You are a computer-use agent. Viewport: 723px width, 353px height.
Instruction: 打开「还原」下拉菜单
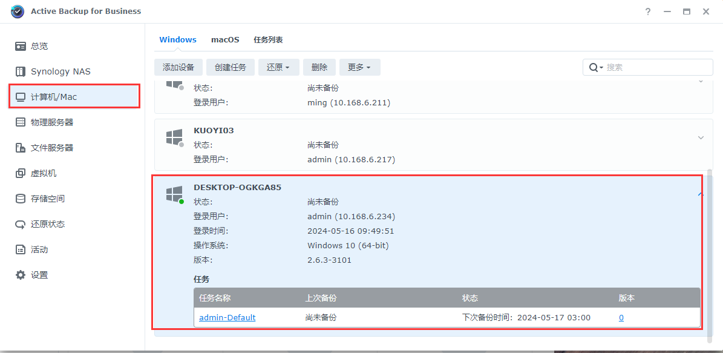click(x=279, y=67)
